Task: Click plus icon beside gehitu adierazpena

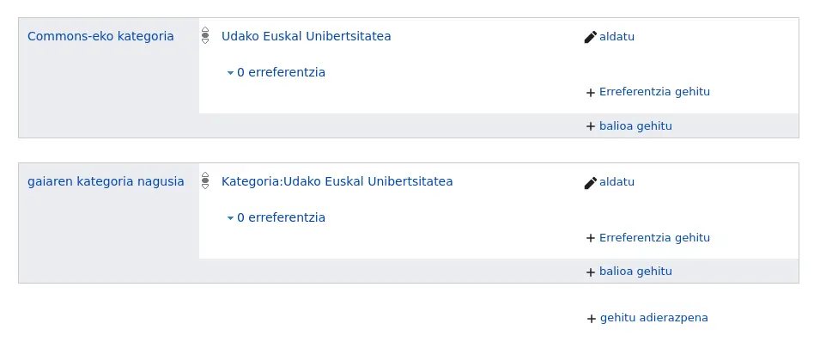Action: [591, 318]
